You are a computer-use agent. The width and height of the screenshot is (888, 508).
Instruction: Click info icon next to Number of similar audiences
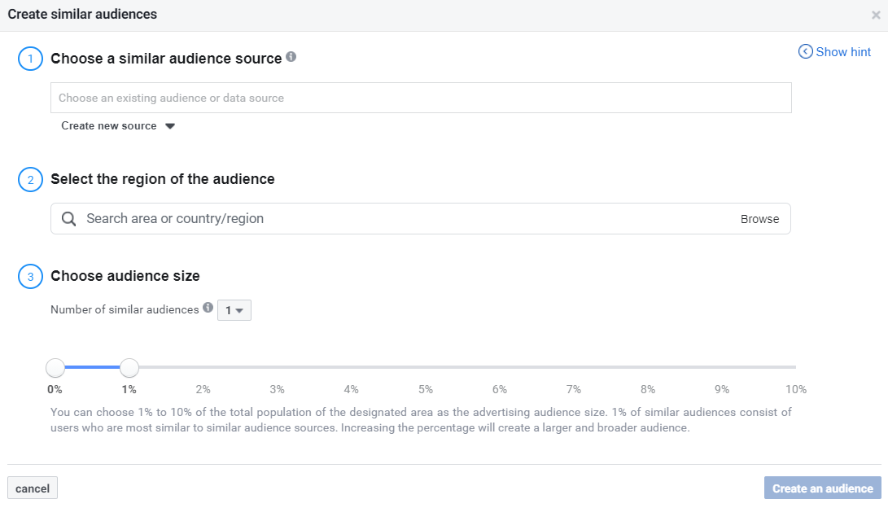coord(208,309)
